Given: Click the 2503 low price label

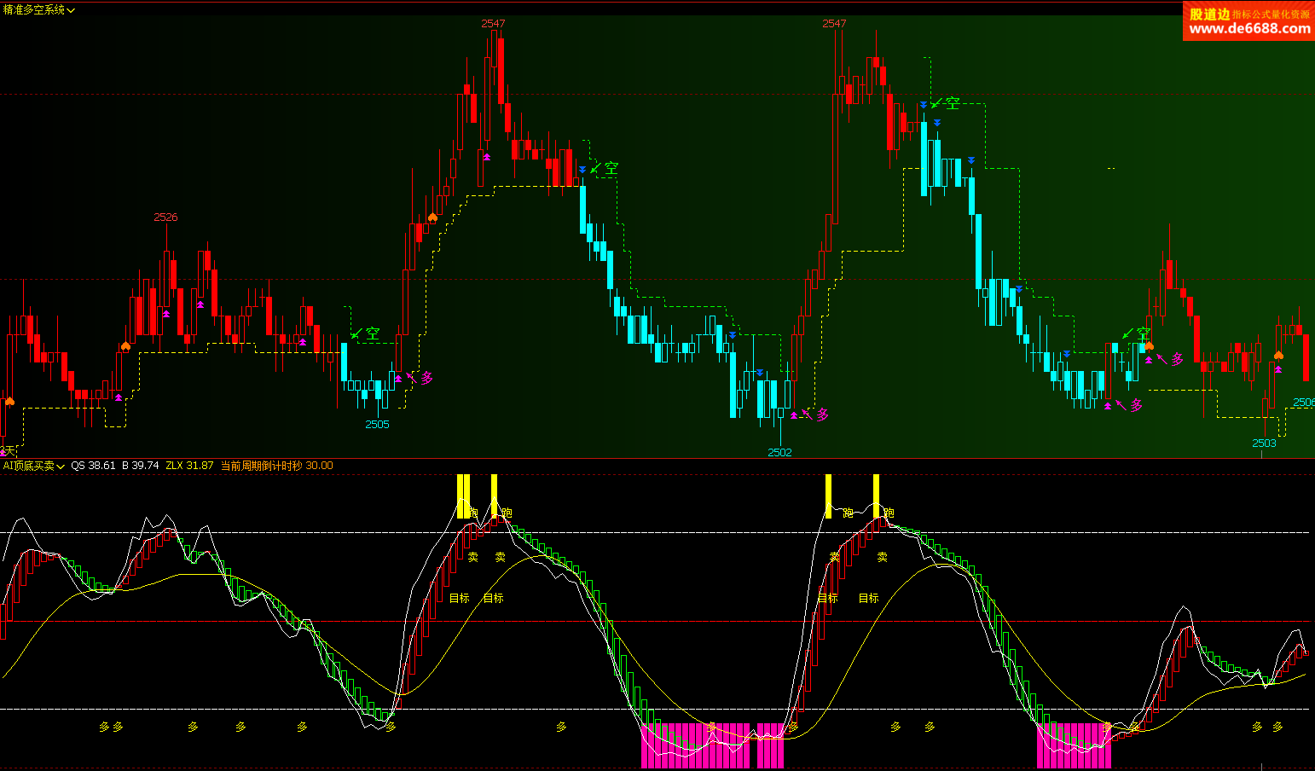Looking at the screenshot, I should click(x=1264, y=443).
